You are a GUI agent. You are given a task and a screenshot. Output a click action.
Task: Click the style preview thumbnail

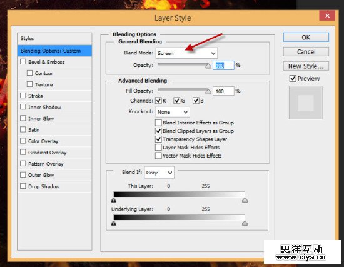pyautogui.click(x=306, y=103)
